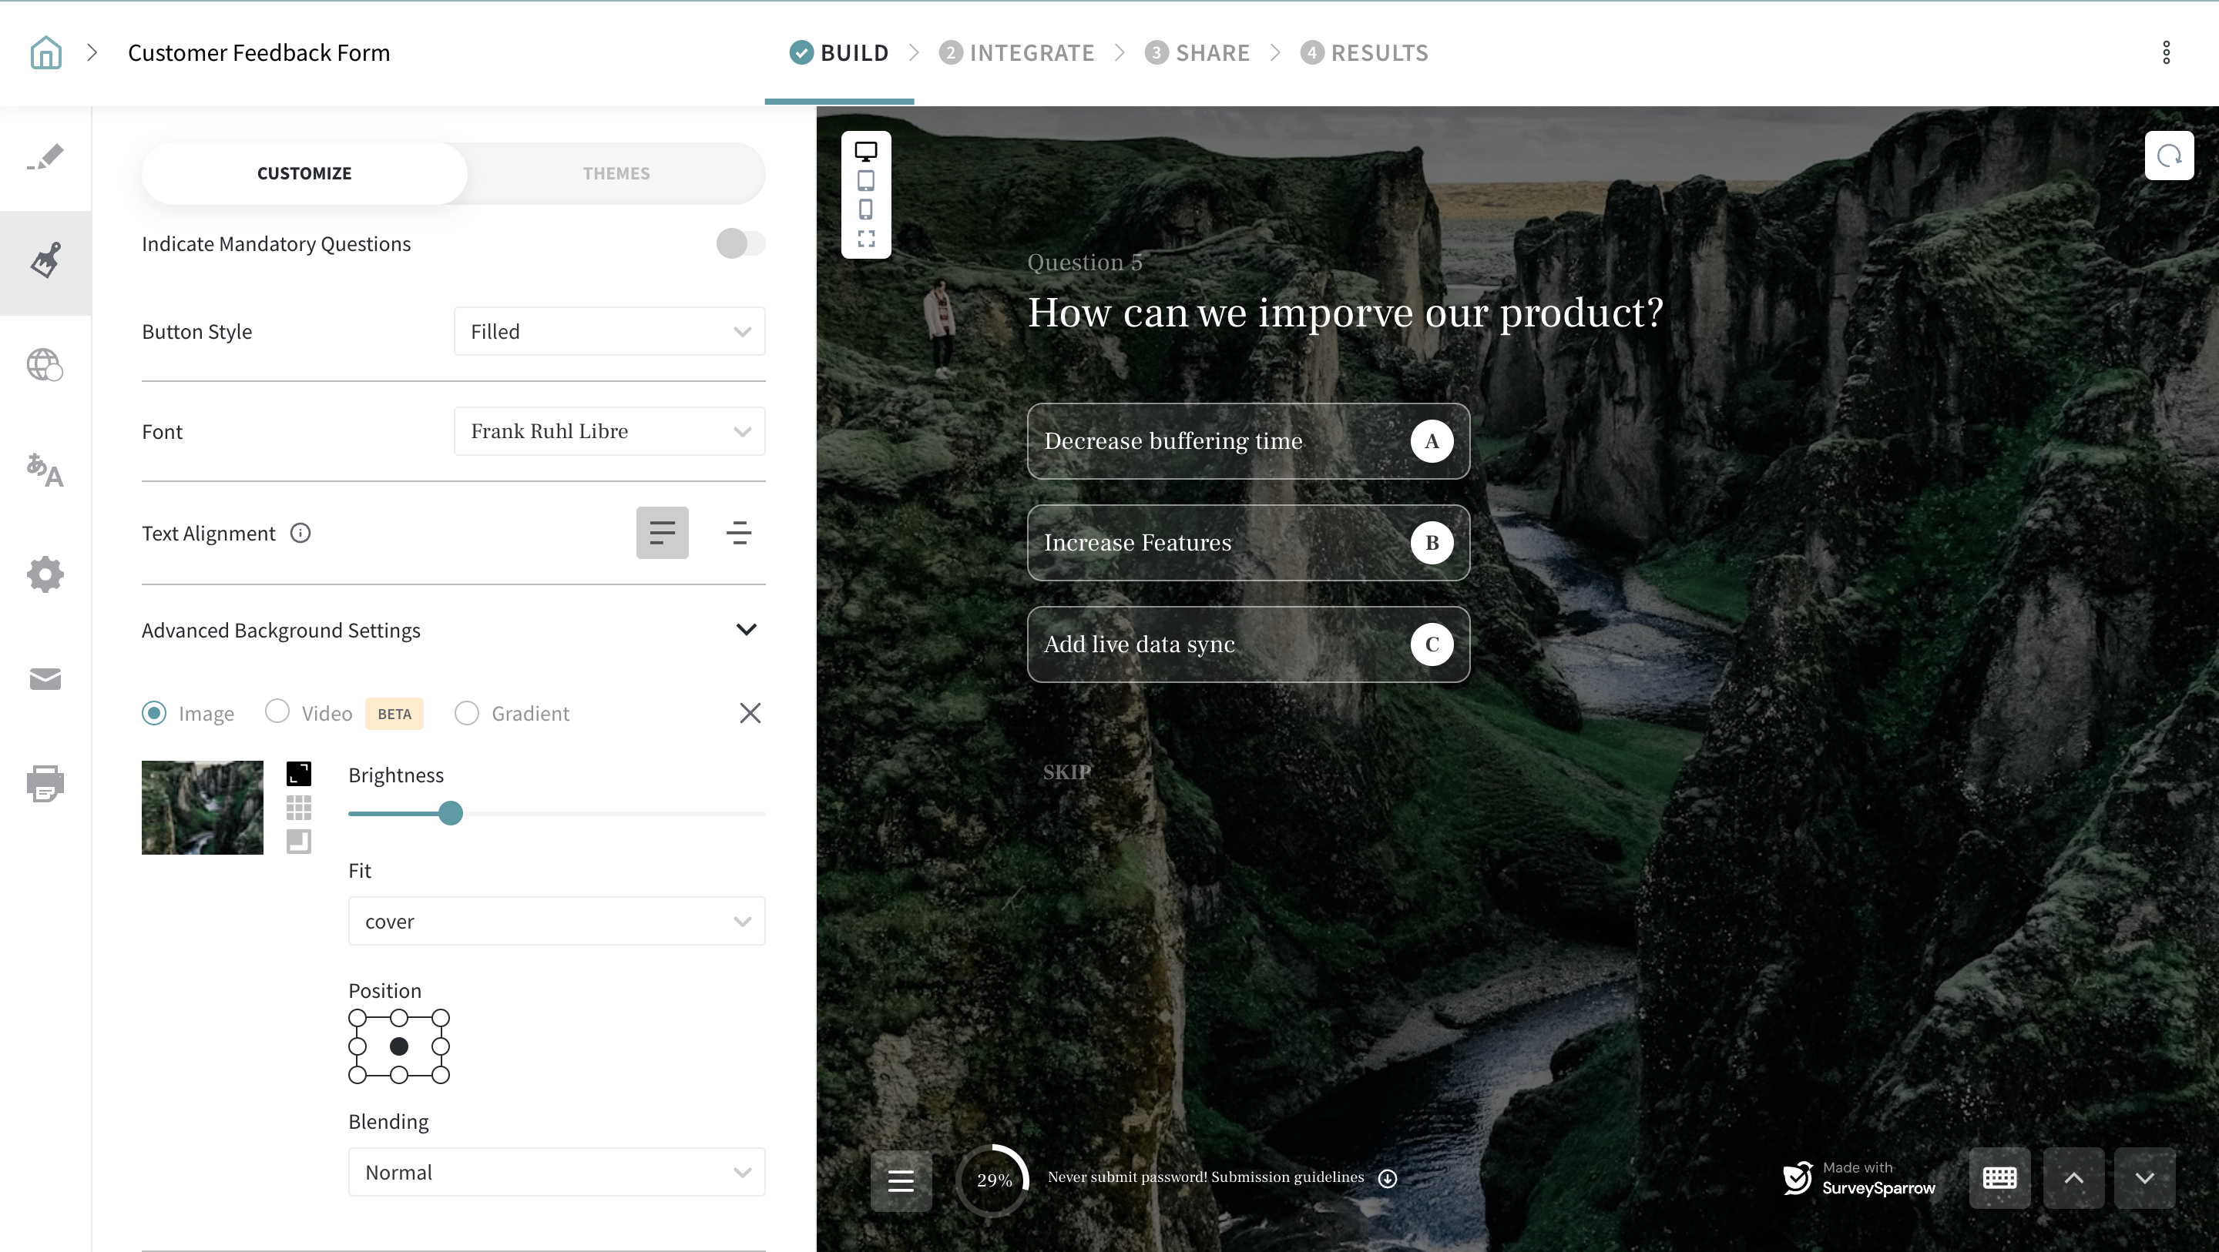The height and width of the screenshot is (1252, 2219).
Task: Choose the tile background layout icon
Action: click(298, 808)
